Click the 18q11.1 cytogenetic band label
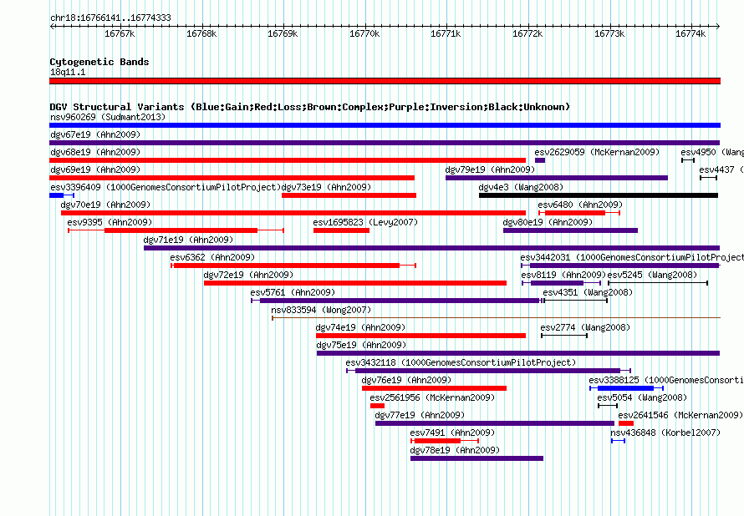 (x=68, y=72)
